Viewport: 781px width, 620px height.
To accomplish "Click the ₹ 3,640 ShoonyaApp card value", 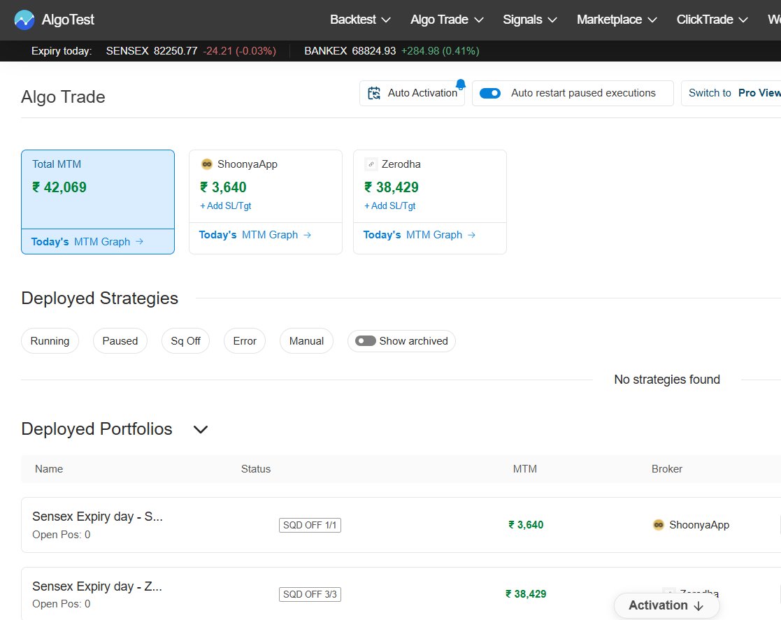I will (223, 187).
